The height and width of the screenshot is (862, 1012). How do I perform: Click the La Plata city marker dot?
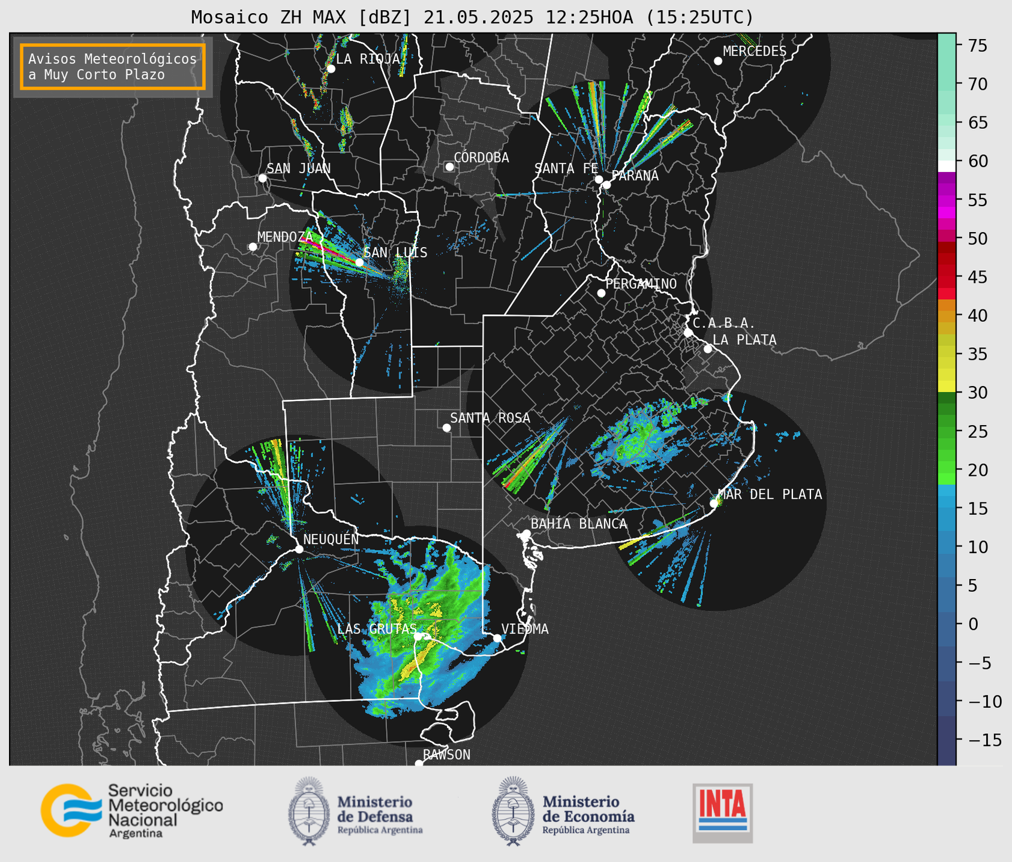(x=708, y=349)
